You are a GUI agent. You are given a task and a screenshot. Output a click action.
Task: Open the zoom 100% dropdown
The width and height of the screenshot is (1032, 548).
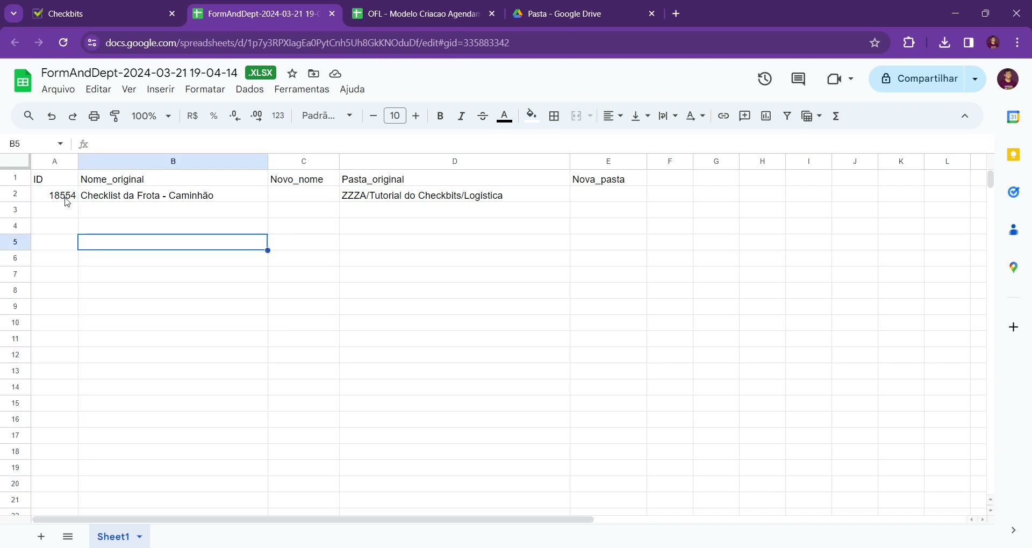tap(151, 116)
